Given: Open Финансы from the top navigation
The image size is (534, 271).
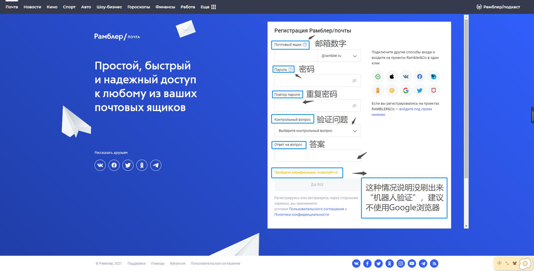Looking at the screenshot, I should (165, 7).
